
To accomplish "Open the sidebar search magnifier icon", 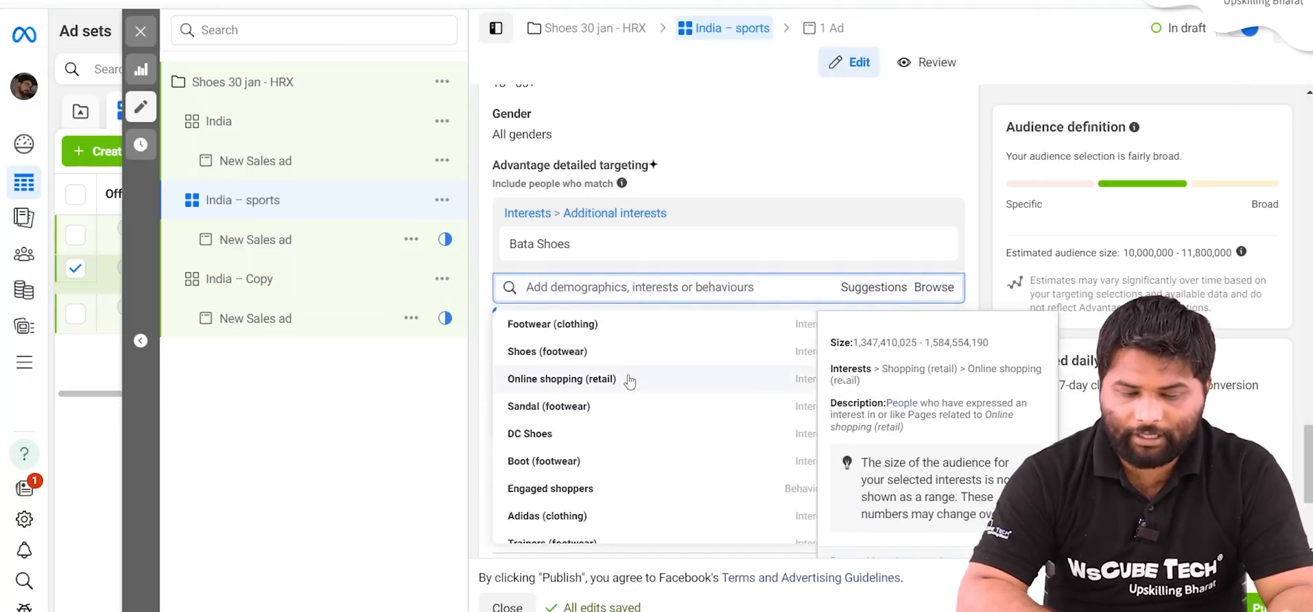I will pyautogui.click(x=24, y=581).
